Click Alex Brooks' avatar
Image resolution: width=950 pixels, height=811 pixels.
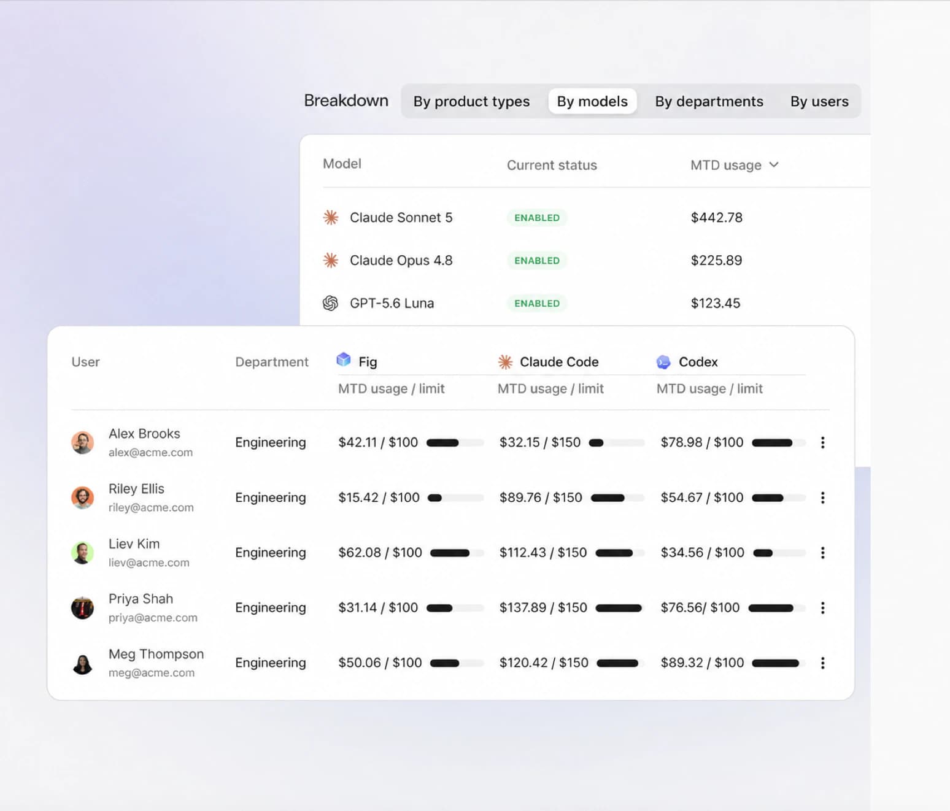[x=82, y=442]
